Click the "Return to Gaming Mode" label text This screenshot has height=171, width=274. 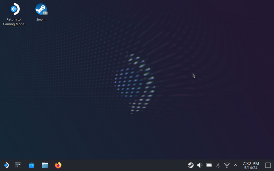[x=14, y=22]
